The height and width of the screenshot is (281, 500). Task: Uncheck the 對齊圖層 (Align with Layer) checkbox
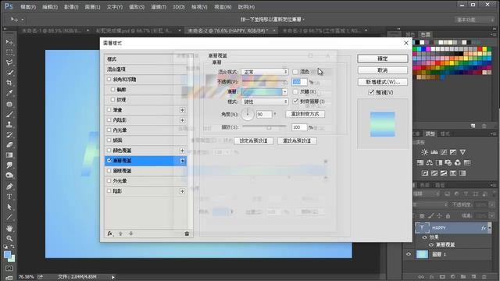tap(295, 101)
